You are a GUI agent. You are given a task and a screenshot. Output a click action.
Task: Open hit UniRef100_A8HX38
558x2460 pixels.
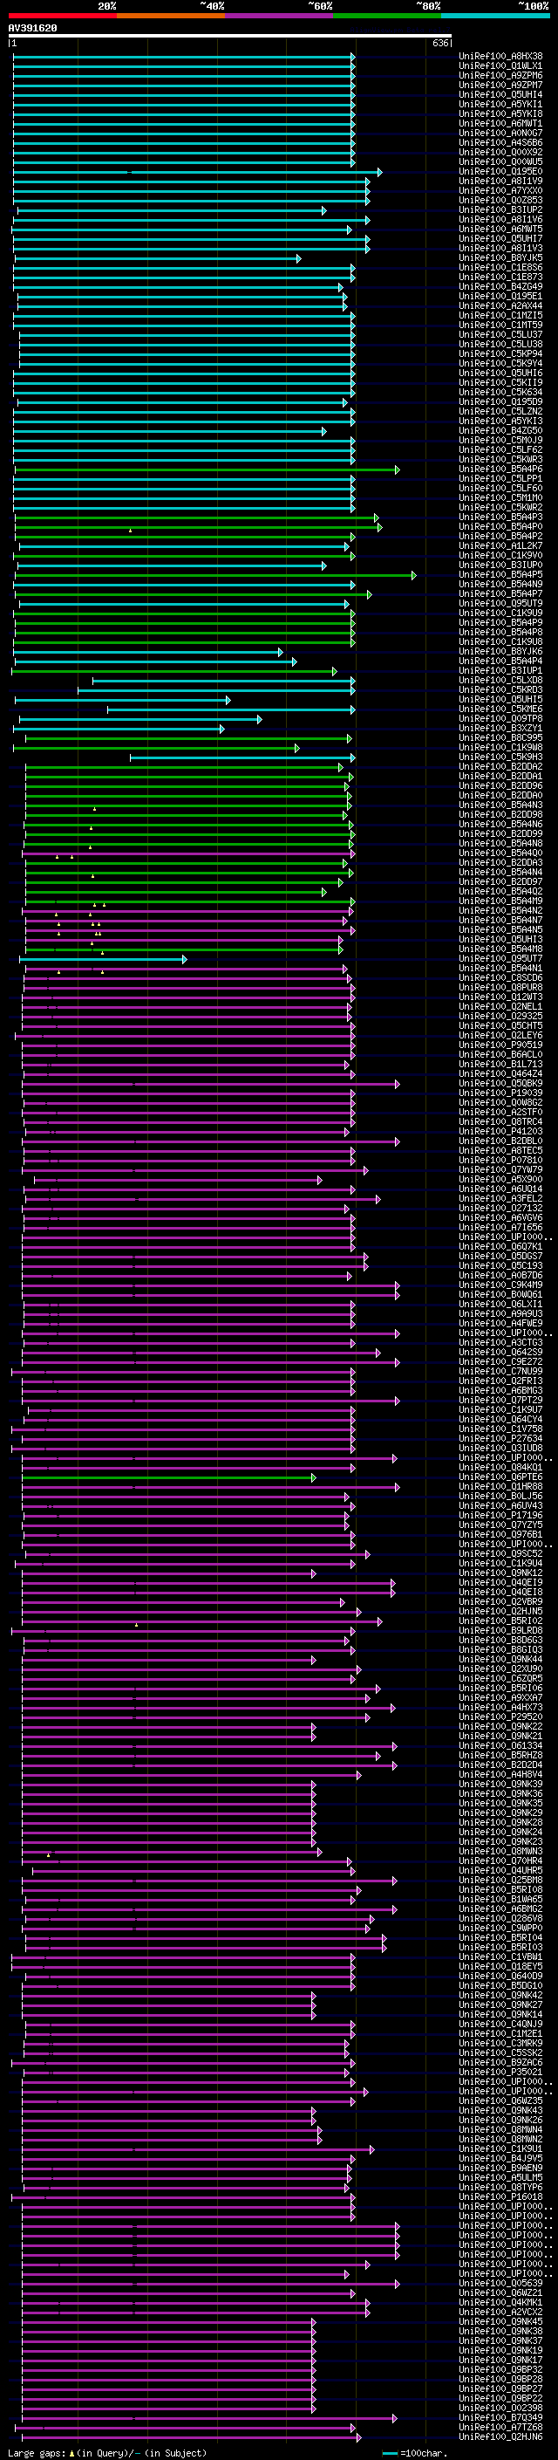click(500, 57)
